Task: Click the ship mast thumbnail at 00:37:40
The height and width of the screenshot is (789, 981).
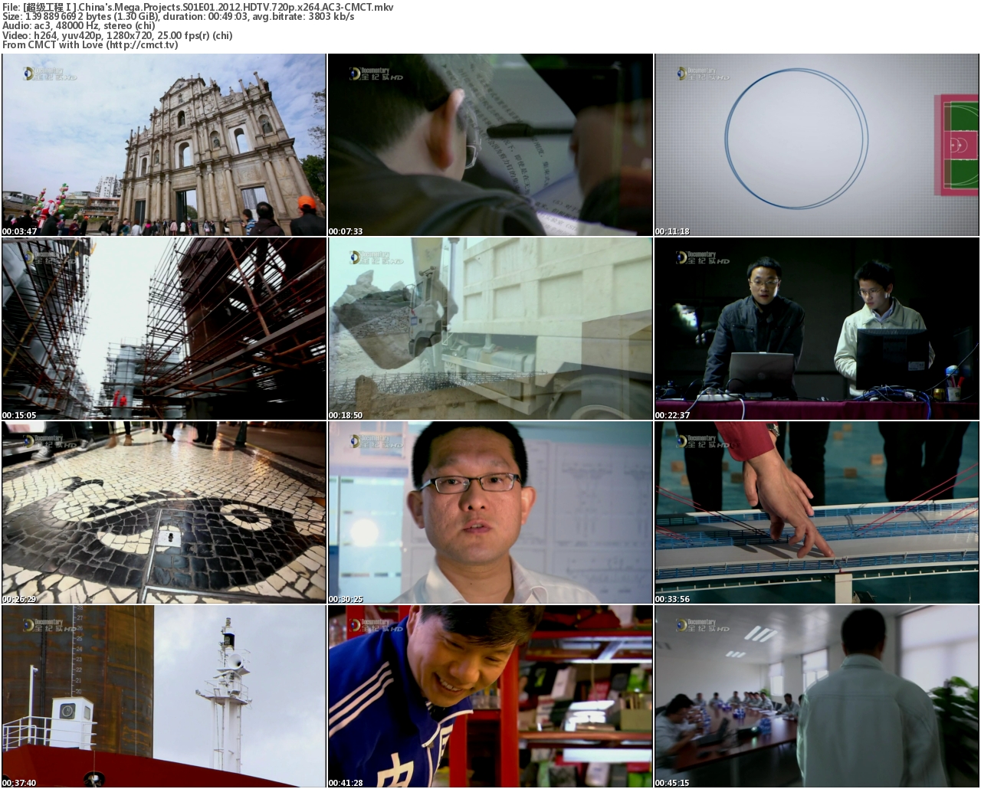Action: 163,696
